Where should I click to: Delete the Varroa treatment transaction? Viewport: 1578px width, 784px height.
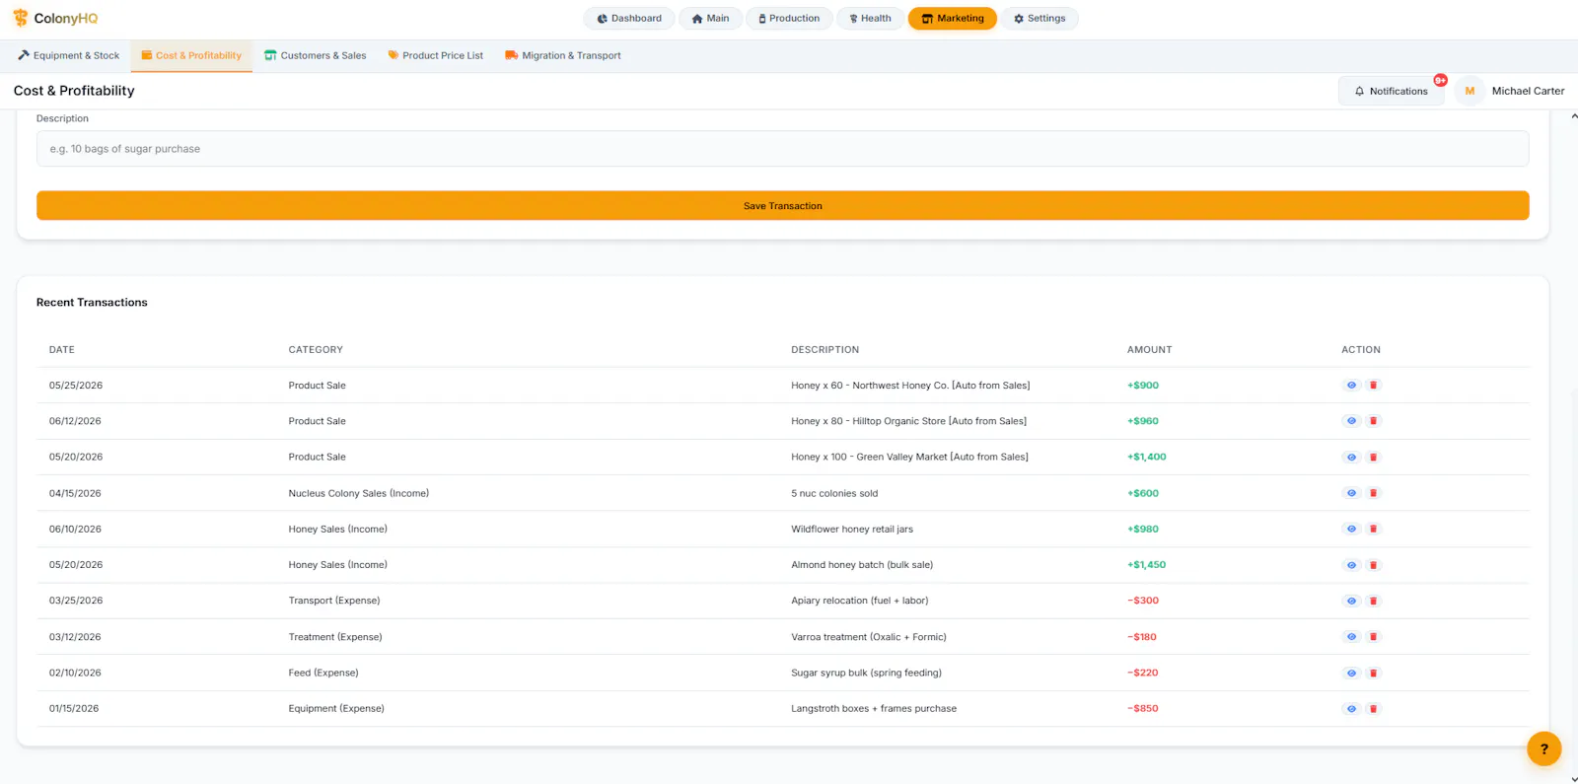(1373, 637)
